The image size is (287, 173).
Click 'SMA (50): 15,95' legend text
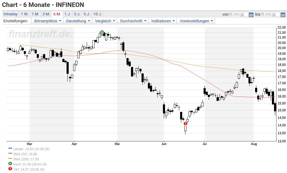pyautogui.click(x=25, y=154)
